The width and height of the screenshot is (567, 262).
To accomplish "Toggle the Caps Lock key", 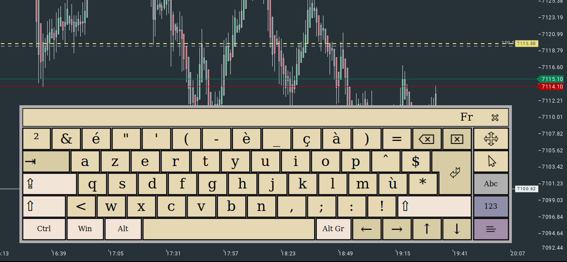I will [49, 184].
